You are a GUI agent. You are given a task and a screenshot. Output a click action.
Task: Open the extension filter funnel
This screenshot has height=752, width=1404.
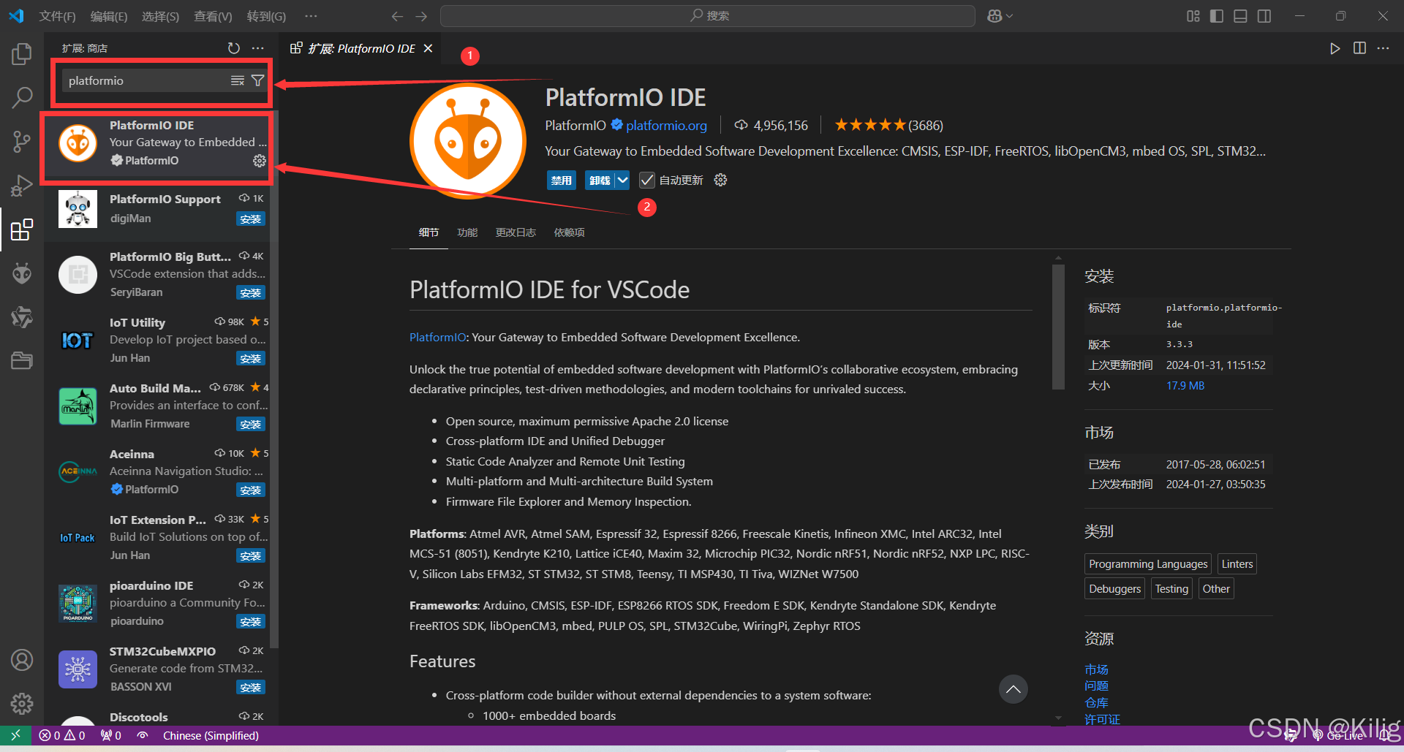tap(257, 80)
